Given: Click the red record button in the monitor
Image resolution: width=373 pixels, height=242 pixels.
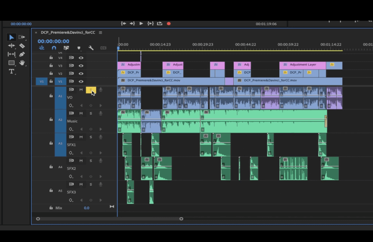Looking at the screenshot, I should tap(169, 23).
